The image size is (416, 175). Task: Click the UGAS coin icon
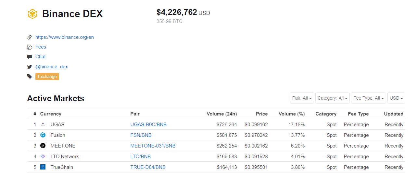(43, 125)
